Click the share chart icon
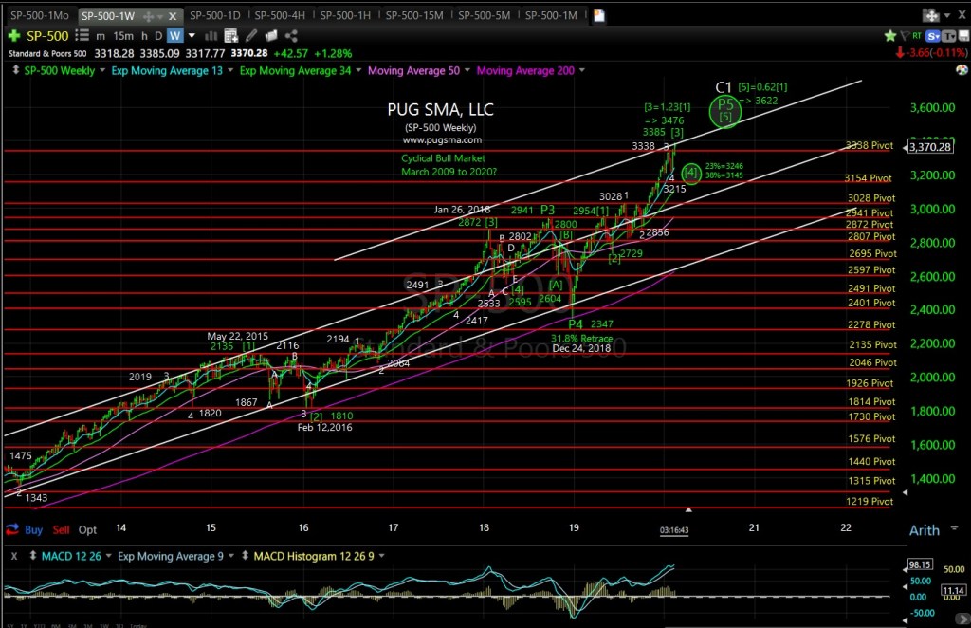Viewport: 971px width, 628px height. (x=291, y=36)
